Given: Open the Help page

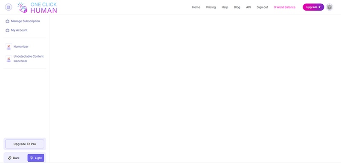Looking at the screenshot, I should (x=225, y=7).
